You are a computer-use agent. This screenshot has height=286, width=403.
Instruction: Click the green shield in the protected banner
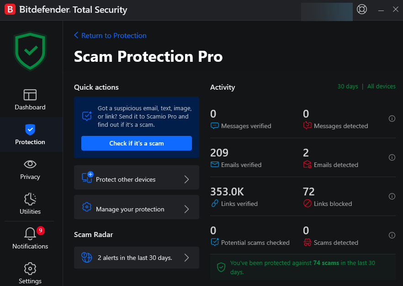[x=221, y=267]
